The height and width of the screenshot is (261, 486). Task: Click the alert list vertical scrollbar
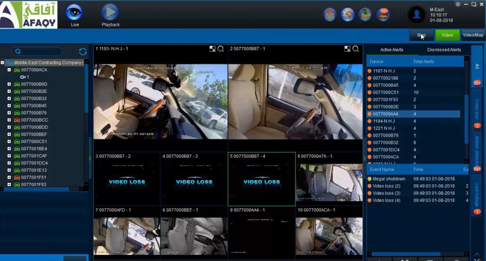point(467,119)
